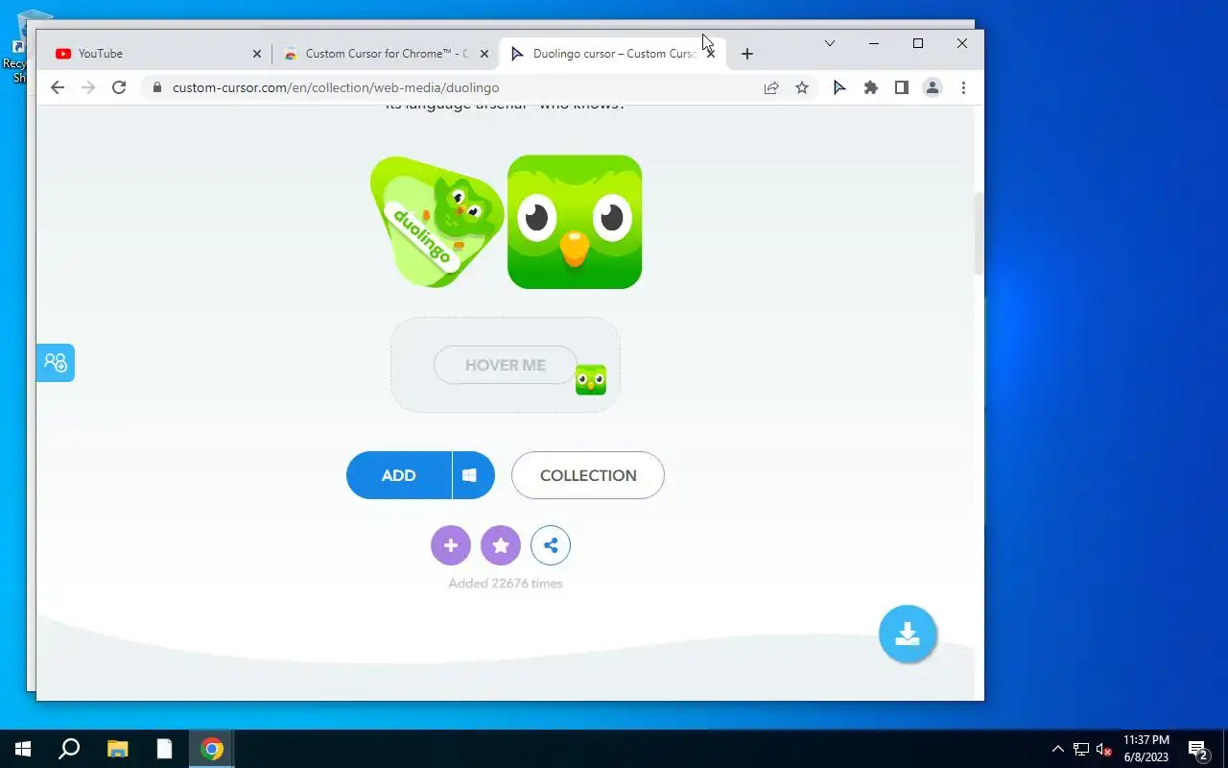This screenshot has width=1228, height=768.
Task: Go back to previous page
Action: point(58,87)
